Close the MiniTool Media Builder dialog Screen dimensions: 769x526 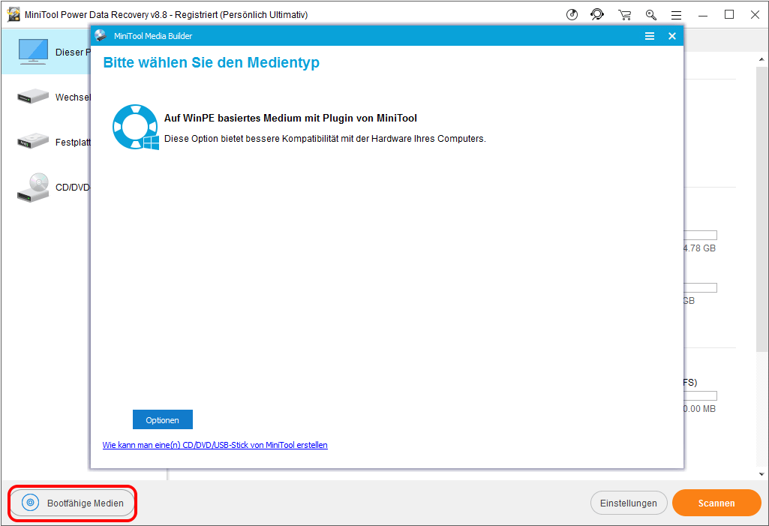tap(672, 36)
